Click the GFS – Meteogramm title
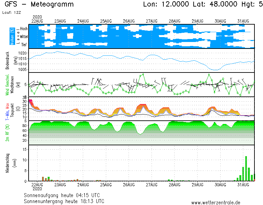263x205 pixels. coord(39,5)
